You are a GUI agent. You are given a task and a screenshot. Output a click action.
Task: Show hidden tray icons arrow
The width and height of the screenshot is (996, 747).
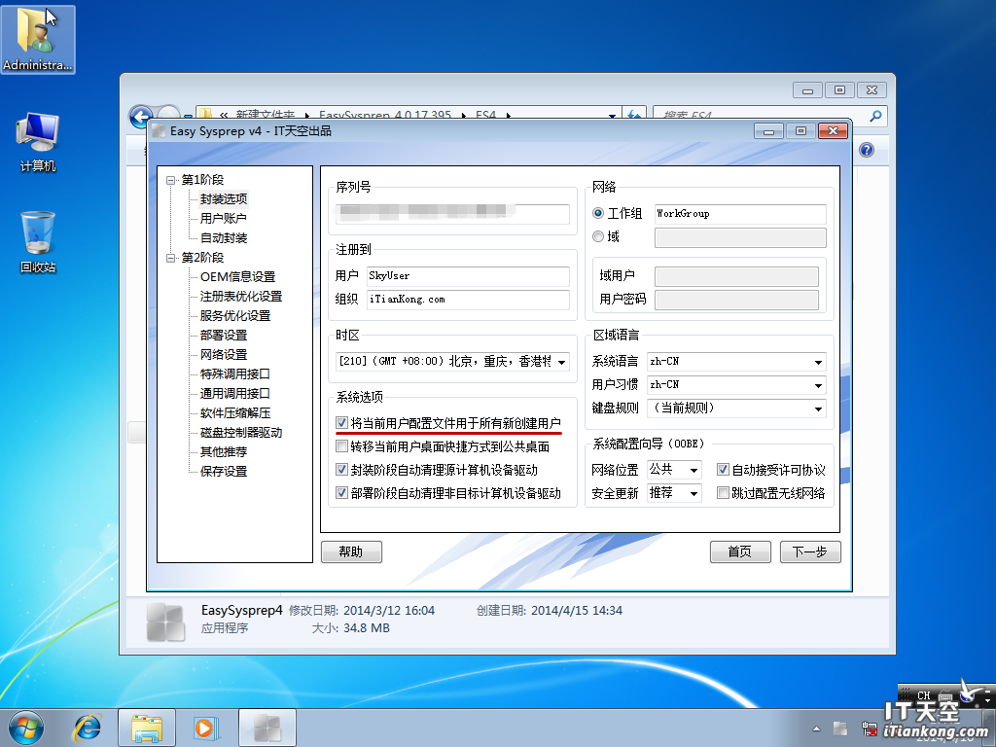click(816, 729)
